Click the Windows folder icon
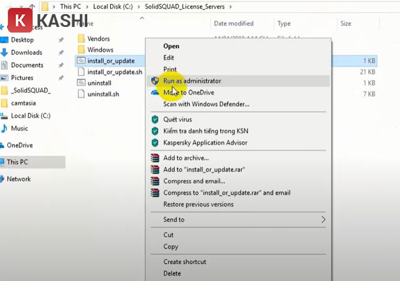This screenshot has width=400, height=281. coord(81,49)
